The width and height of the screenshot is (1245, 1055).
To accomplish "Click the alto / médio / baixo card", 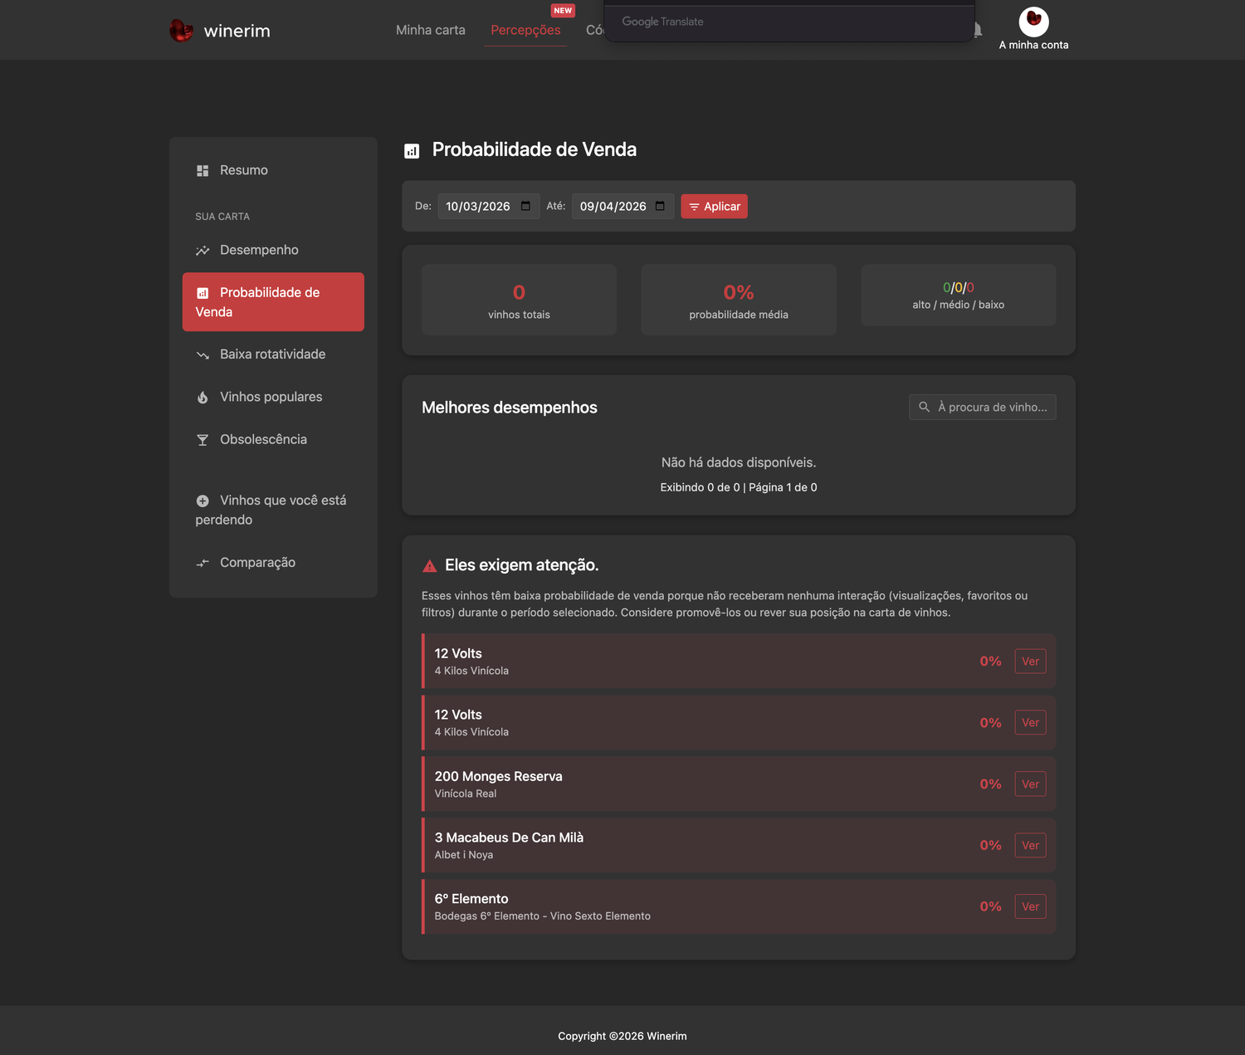I will 959,295.
